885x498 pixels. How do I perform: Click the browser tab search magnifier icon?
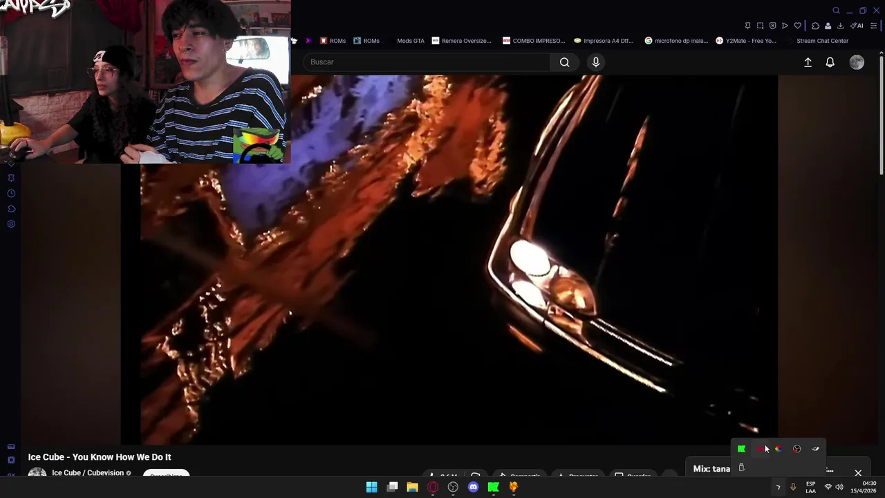[836, 10]
